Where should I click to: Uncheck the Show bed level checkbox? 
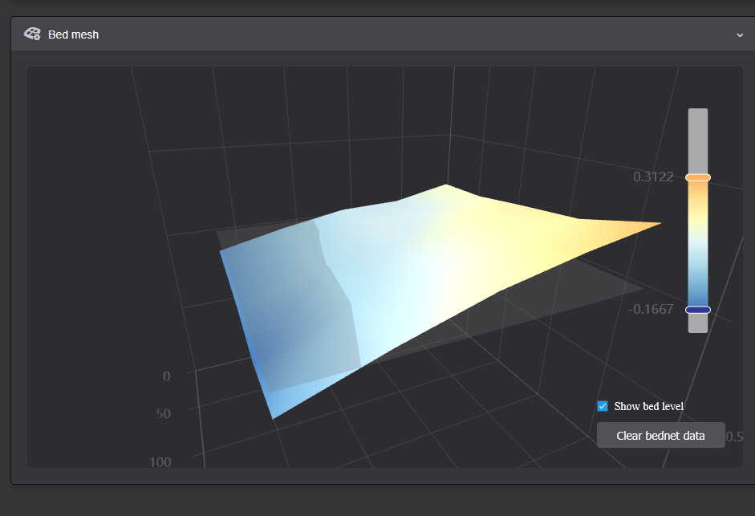[x=603, y=406]
